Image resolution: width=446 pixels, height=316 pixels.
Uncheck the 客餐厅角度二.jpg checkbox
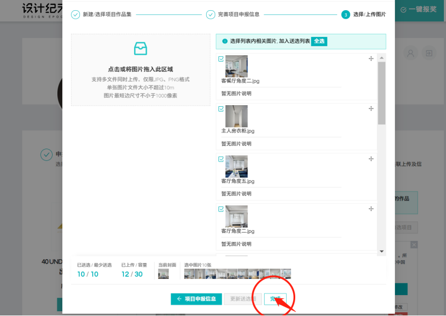coord(221,60)
